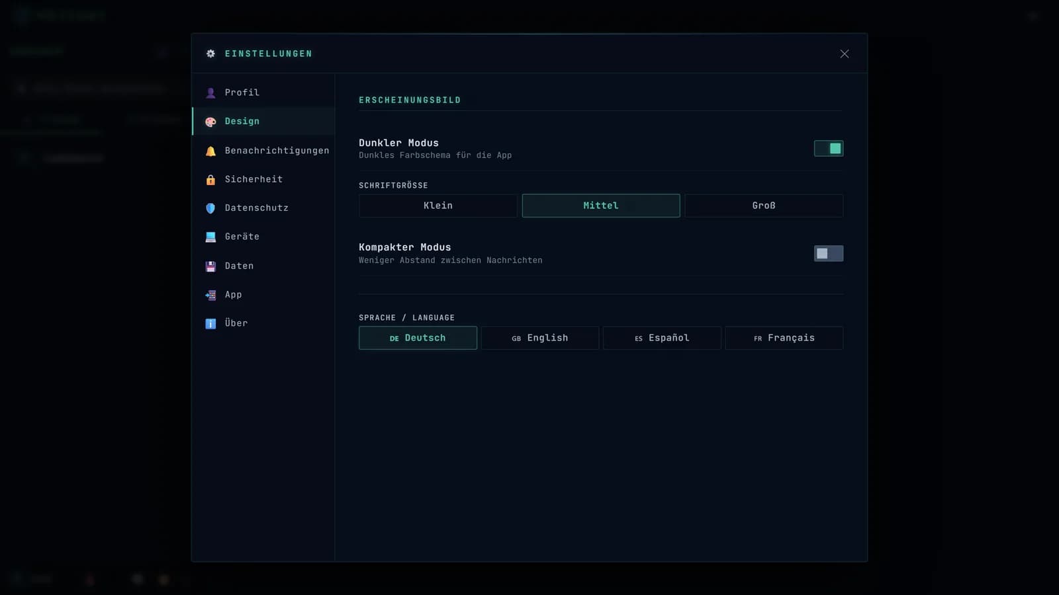Viewport: 1059px width, 595px height.
Task: Click the Über info icon
Action: pos(210,323)
